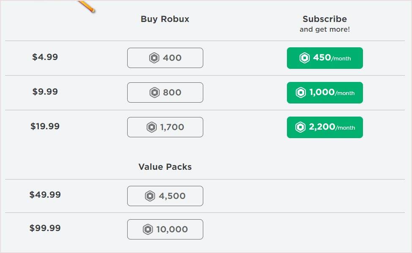
Task: Click the $49.99 price label
Action: click(x=45, y=195)
